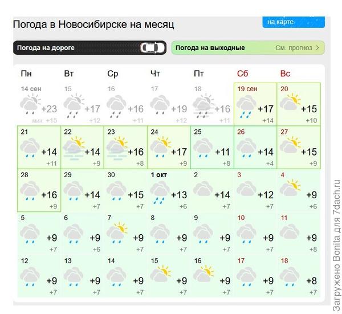Select day 28 cell with +16
The height and width of the screenshot is (314, 342).
(x=39, y=190)
